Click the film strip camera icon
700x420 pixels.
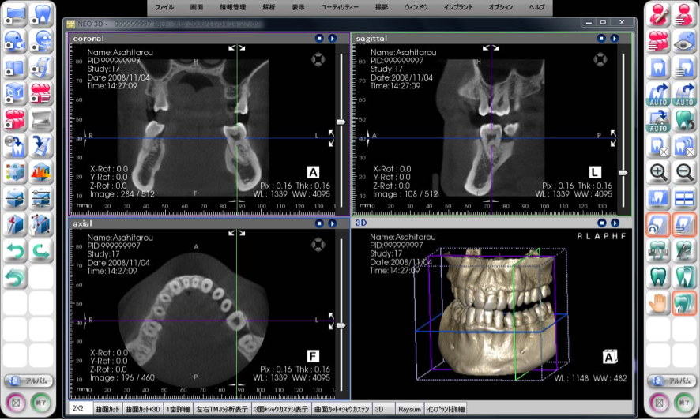click(x=42, y=67)
